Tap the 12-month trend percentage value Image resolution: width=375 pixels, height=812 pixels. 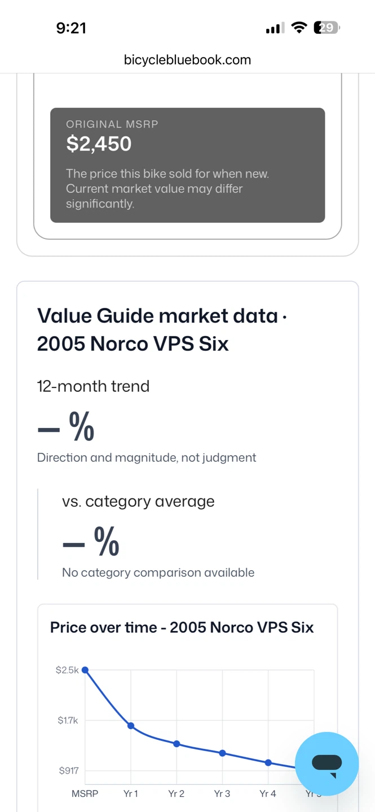point(65,427)
